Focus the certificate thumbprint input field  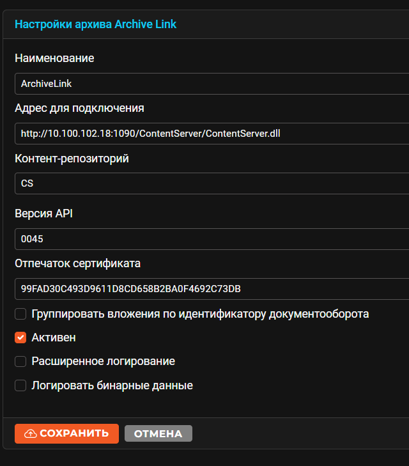(211, 288)
